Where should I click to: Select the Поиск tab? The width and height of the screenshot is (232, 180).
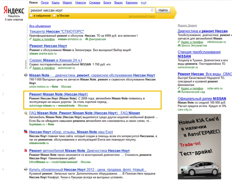[34, 3]
